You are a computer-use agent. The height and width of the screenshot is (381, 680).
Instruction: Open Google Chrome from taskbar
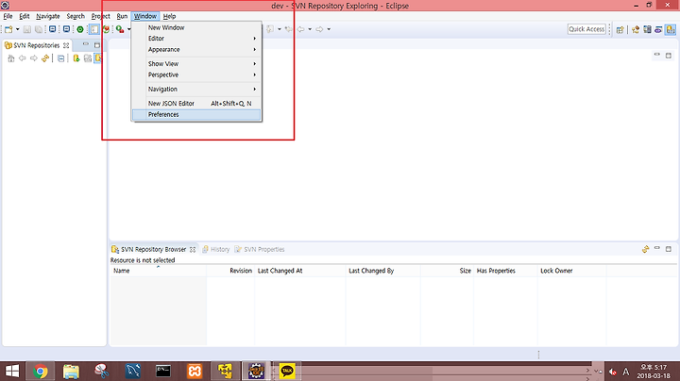coord(41,371)
